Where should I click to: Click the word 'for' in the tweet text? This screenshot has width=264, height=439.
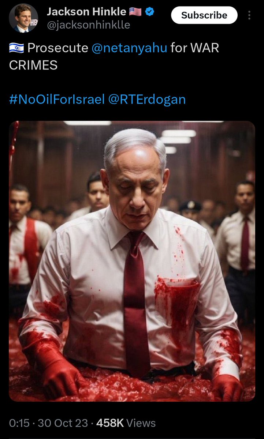[x=179, y=48]
